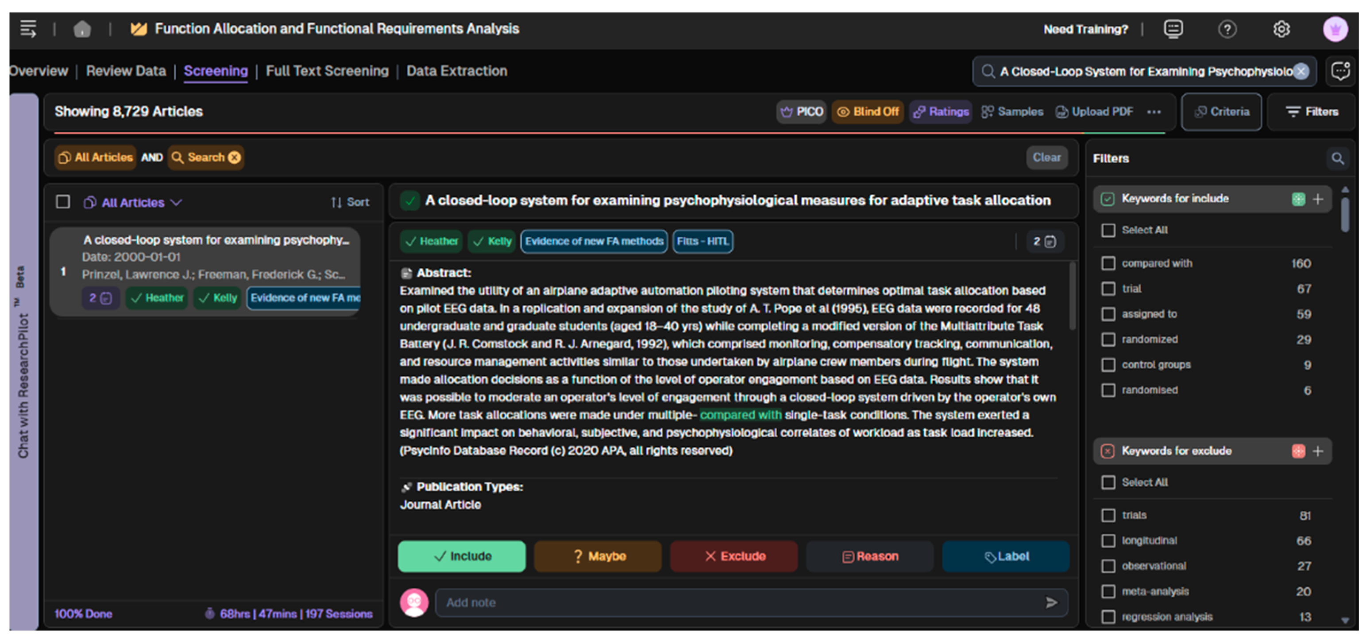
Task: Clear the active search filters
Action: coord(1046,158)
